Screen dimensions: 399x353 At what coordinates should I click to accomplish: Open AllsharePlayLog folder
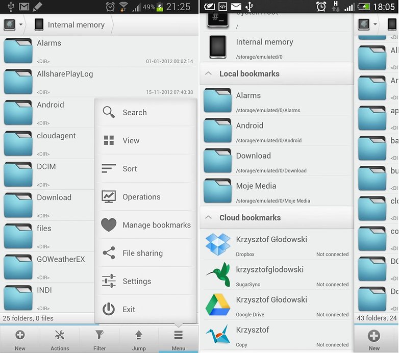pos(99,82)
